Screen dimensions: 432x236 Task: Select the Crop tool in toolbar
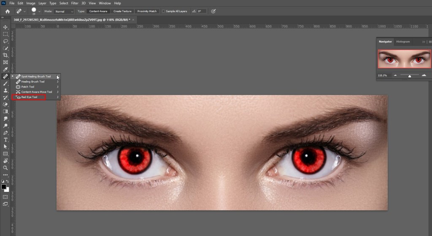5,55
